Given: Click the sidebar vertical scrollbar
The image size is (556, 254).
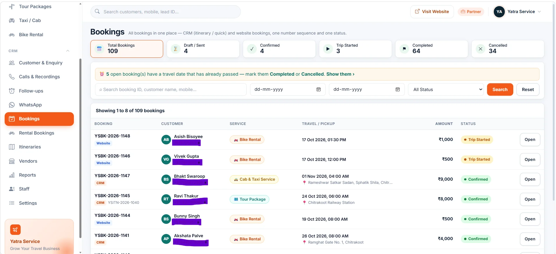Looking at the screenshot, I should (81, 148).
